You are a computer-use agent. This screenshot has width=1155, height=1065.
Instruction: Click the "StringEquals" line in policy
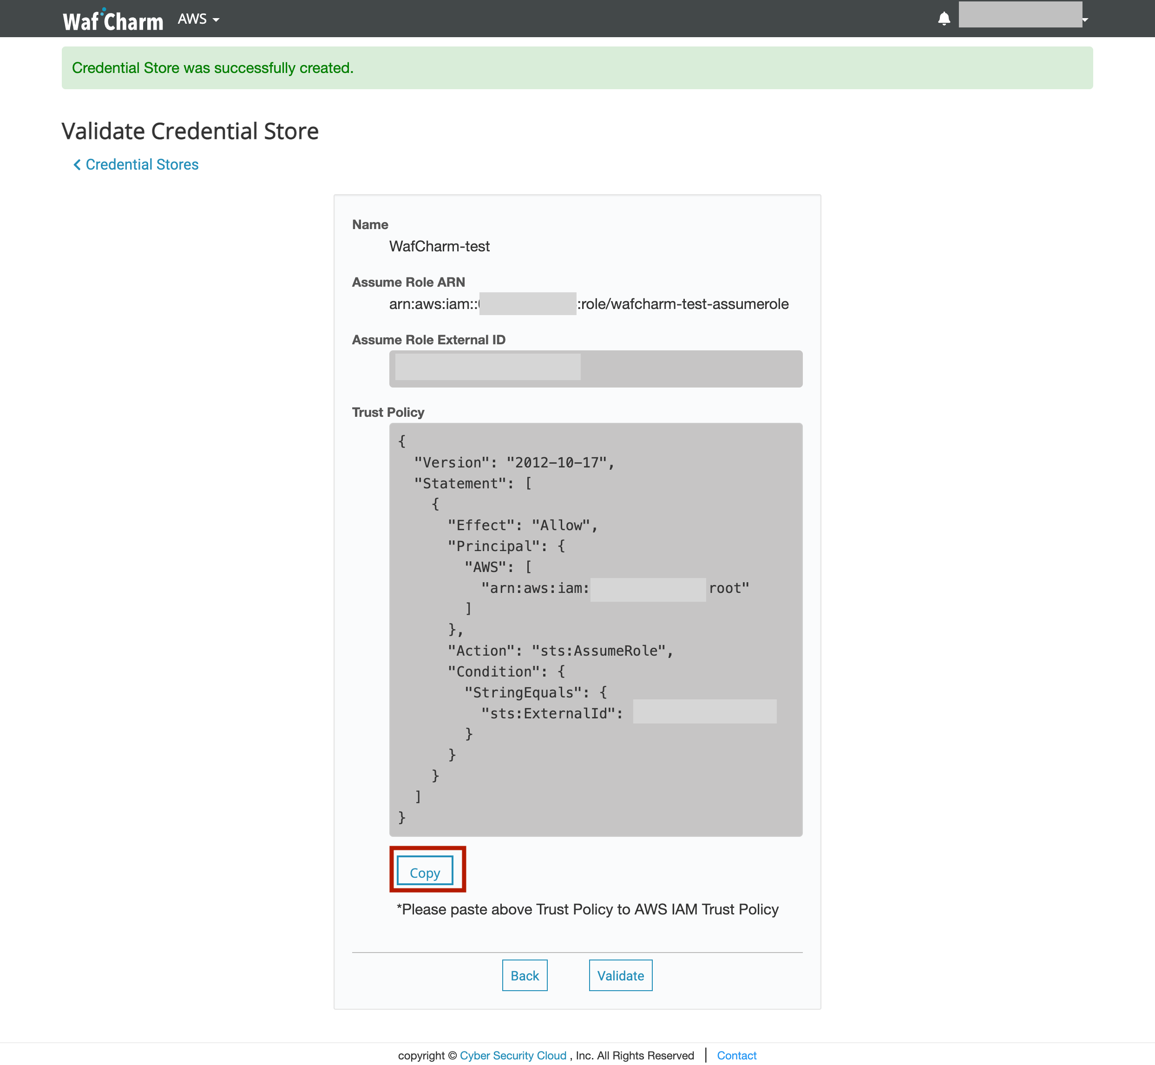536,693
